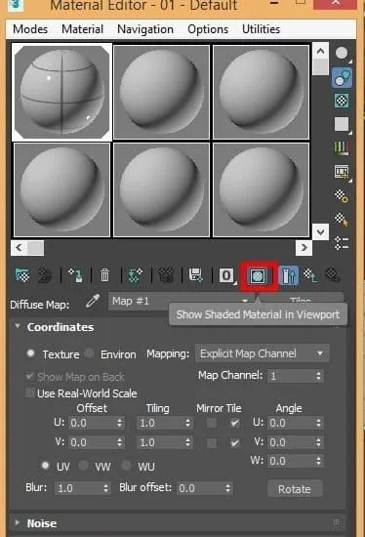
Task: Toggle the V Mirror checkbox
Action: click(x=212, y=443)
